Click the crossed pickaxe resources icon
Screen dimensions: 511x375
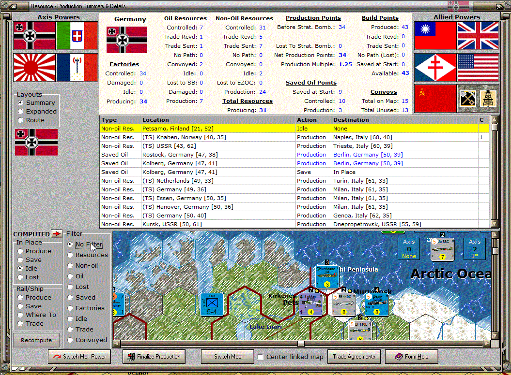point(468,99)
